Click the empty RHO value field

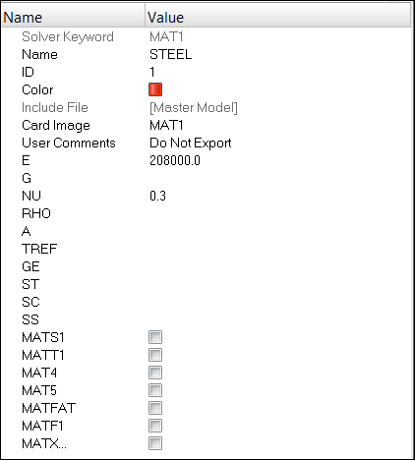click(x=278, y=213)
